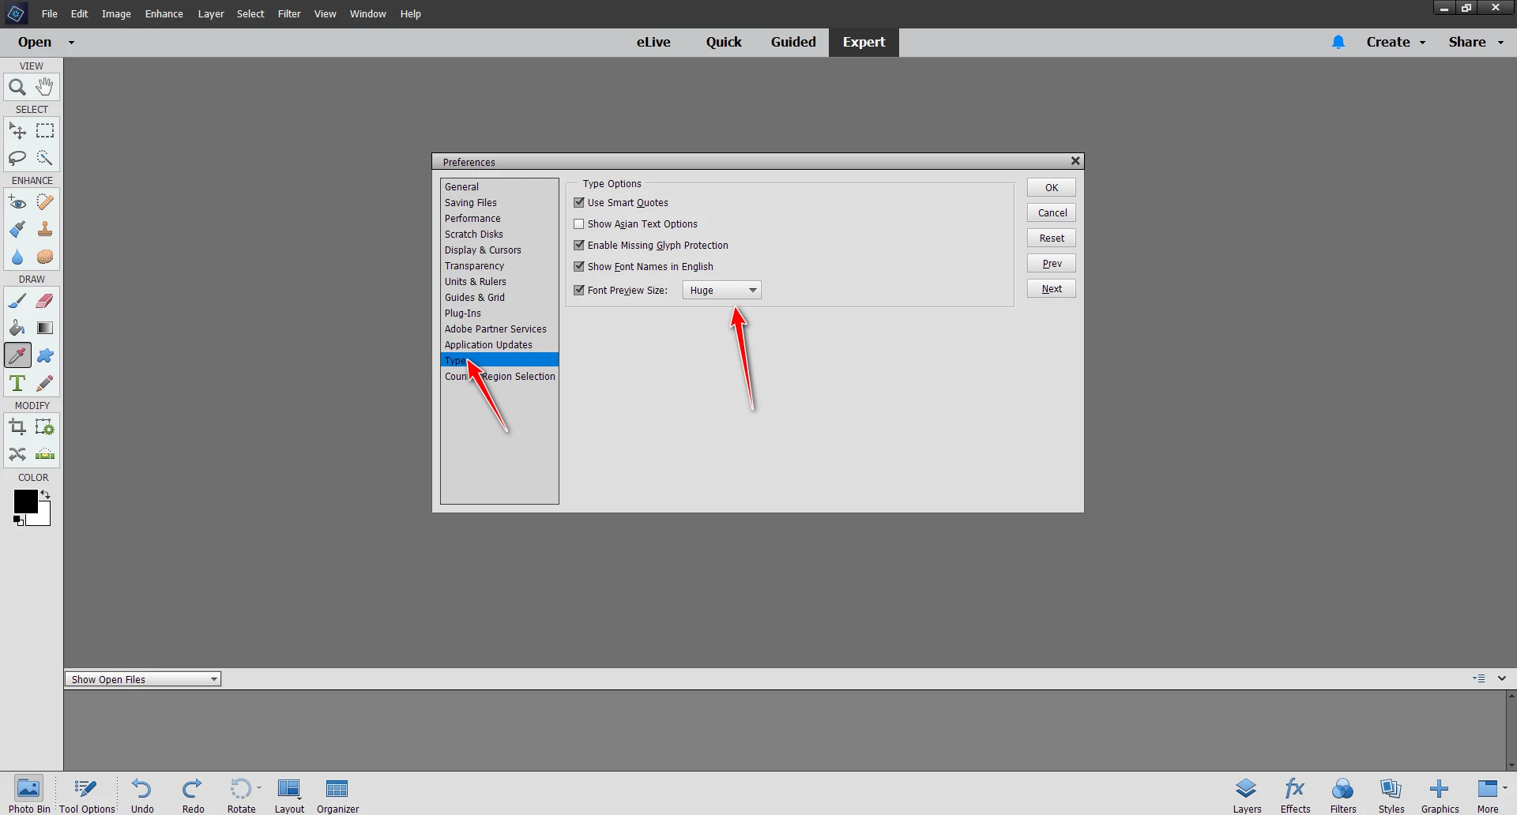The width and height of the screenshot is (1517, 815).
Task: Toggle Enable Missing Glyph Protection
Action: 579,246
